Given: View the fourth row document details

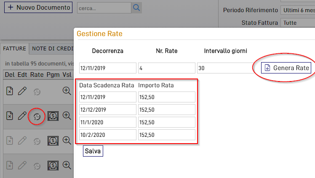Looking at the screenshot, I should pyautogui.click(x=67, y=165).
